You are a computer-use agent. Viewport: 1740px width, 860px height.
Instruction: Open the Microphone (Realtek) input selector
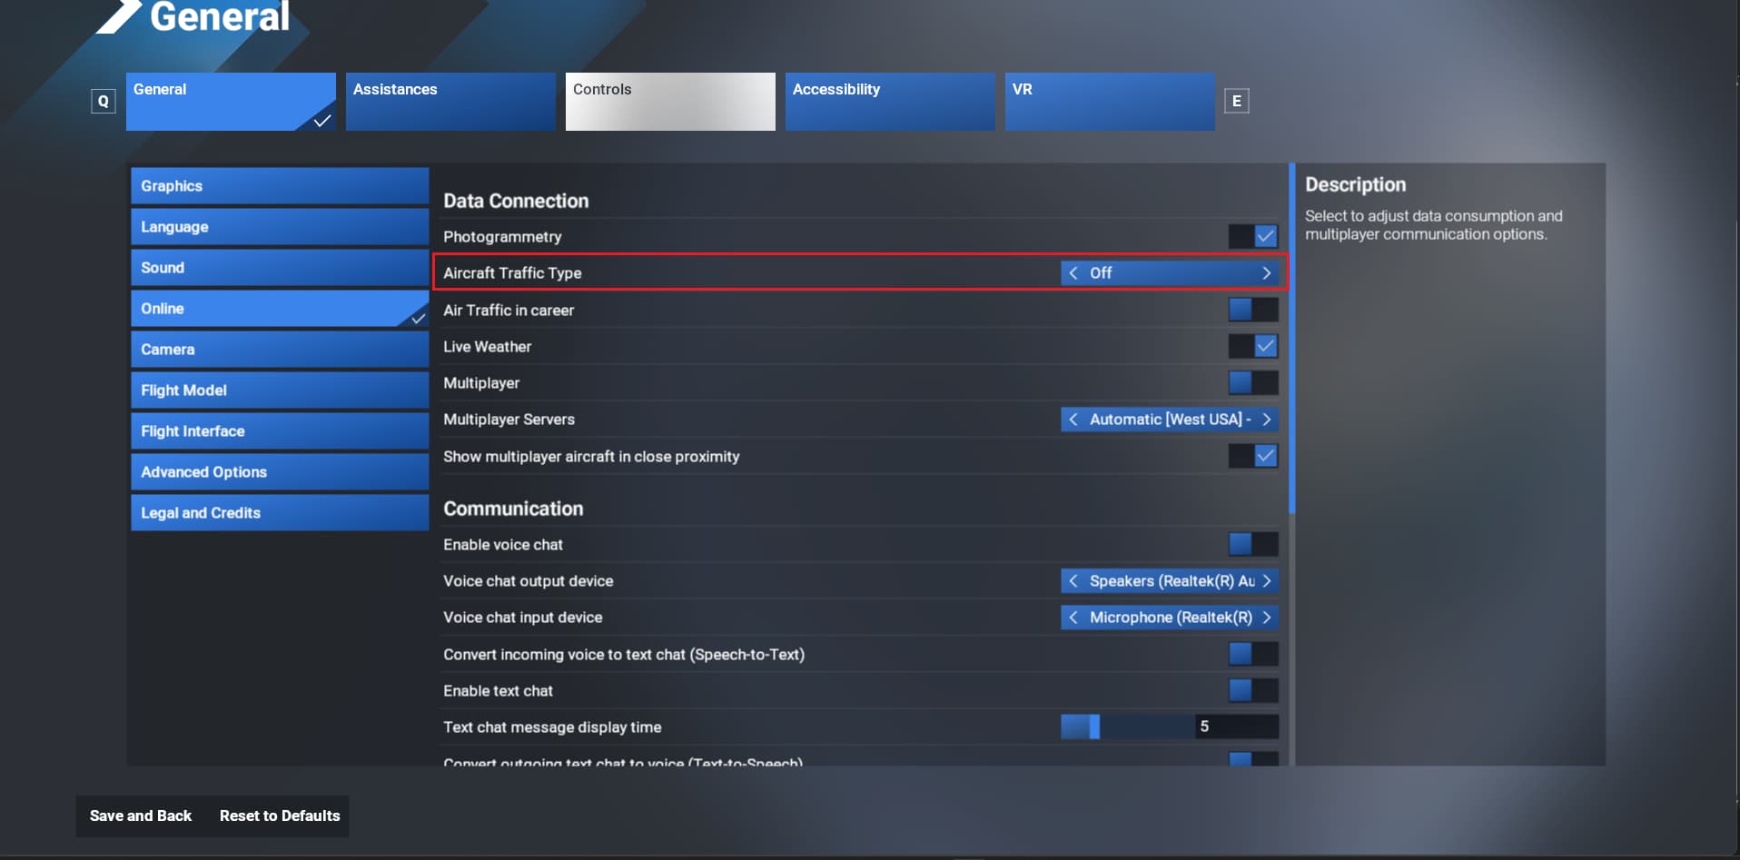1170,618
